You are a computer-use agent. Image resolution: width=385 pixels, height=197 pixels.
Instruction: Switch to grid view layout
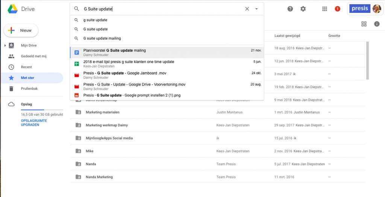point(364,24)
